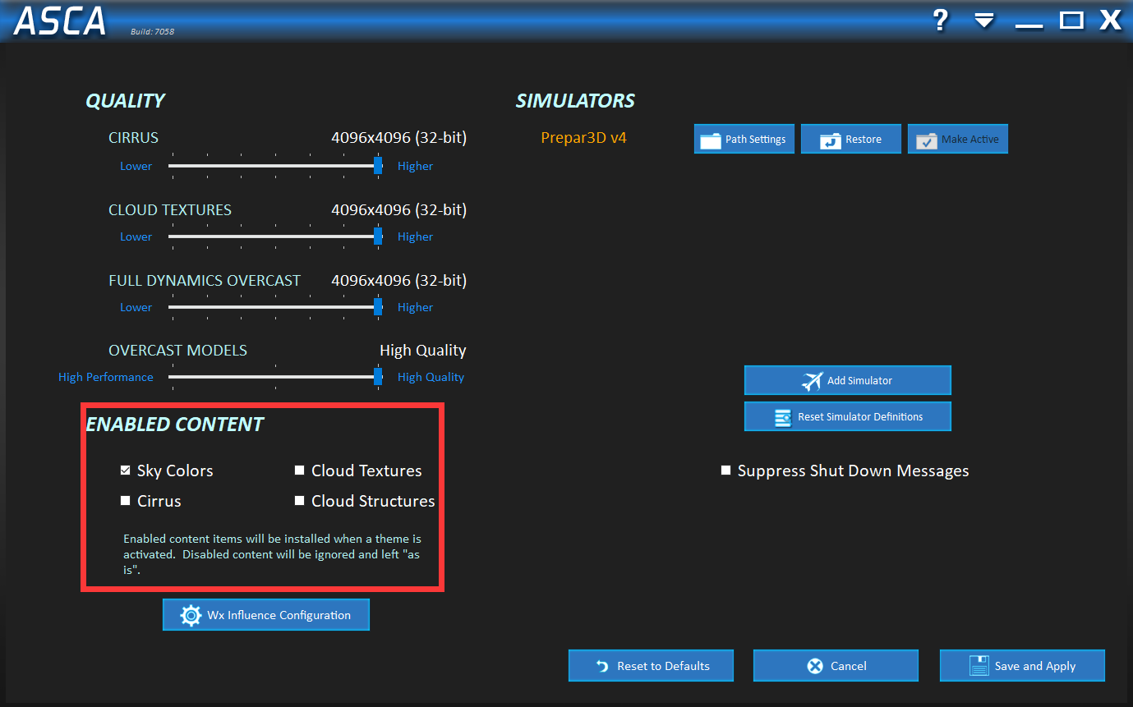Click the Path Settings button label

coord(755,140)
